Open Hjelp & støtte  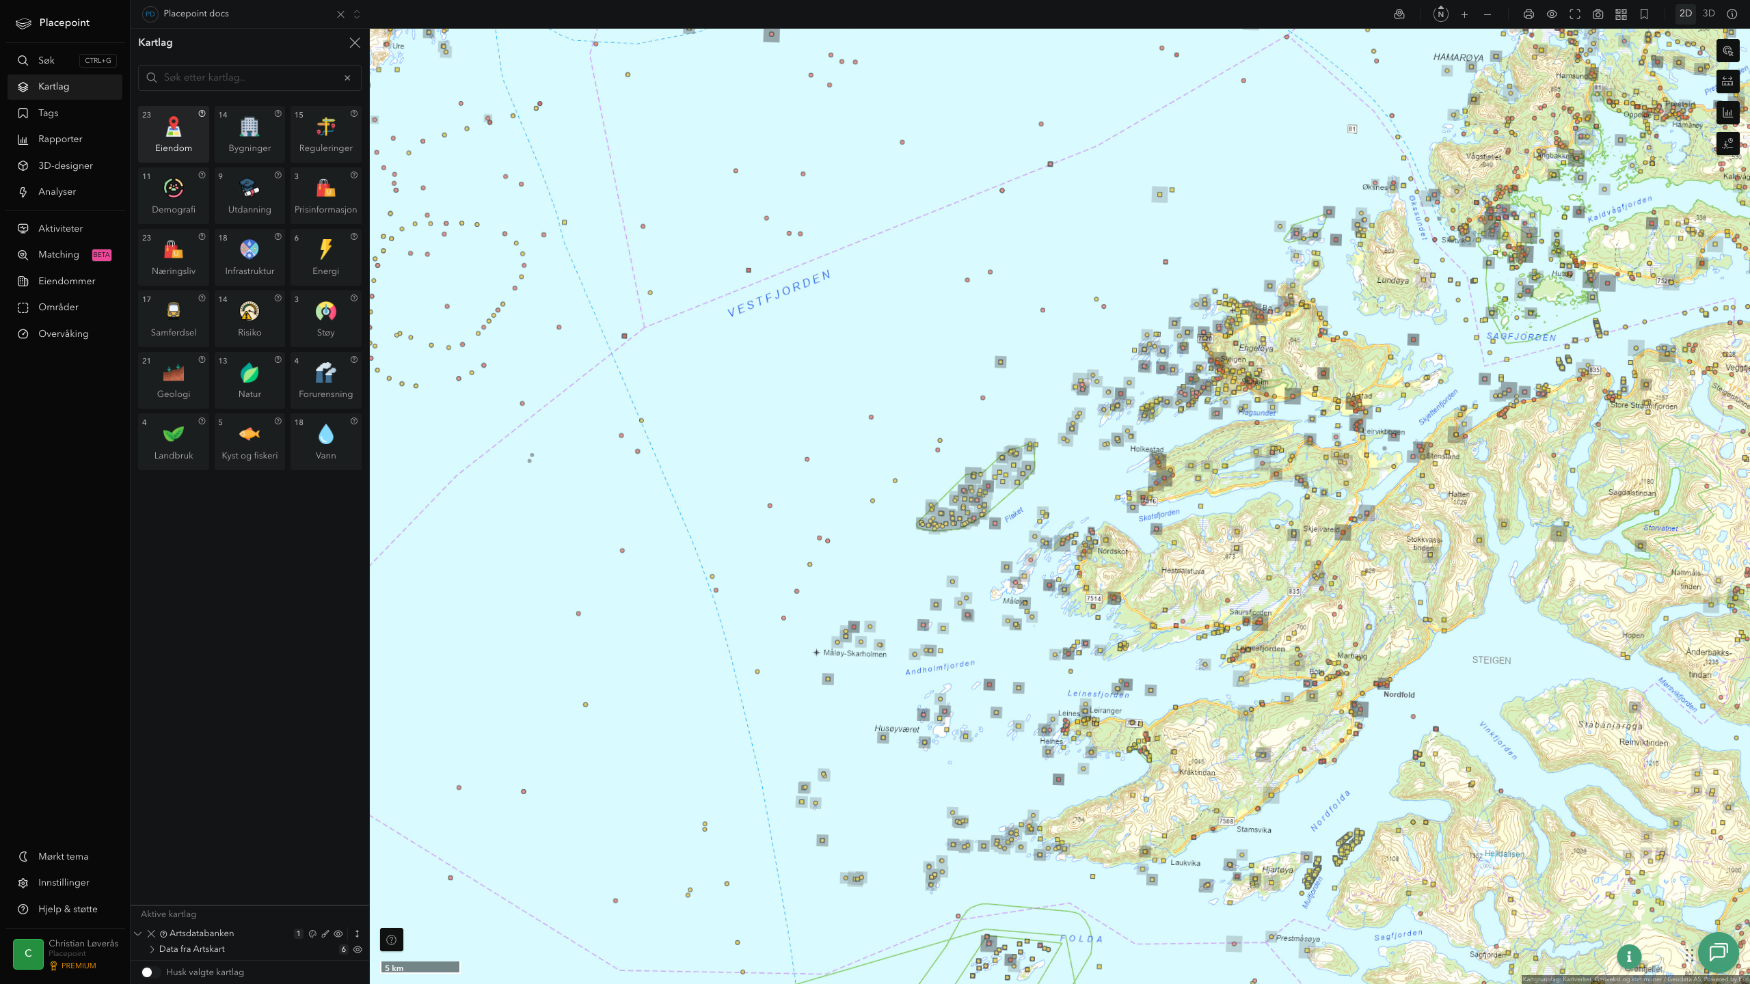pos(65,909)
